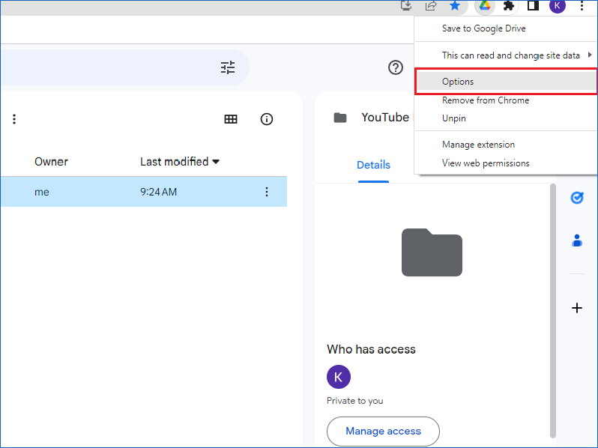Open the Drive help question mark icon
Screen dimensions: 598x448
point(396,67)
